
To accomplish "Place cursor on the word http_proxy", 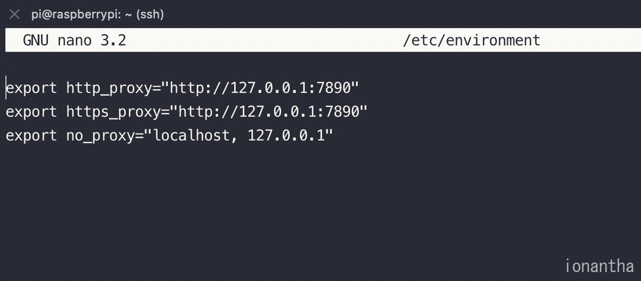I will coord(109,88).
